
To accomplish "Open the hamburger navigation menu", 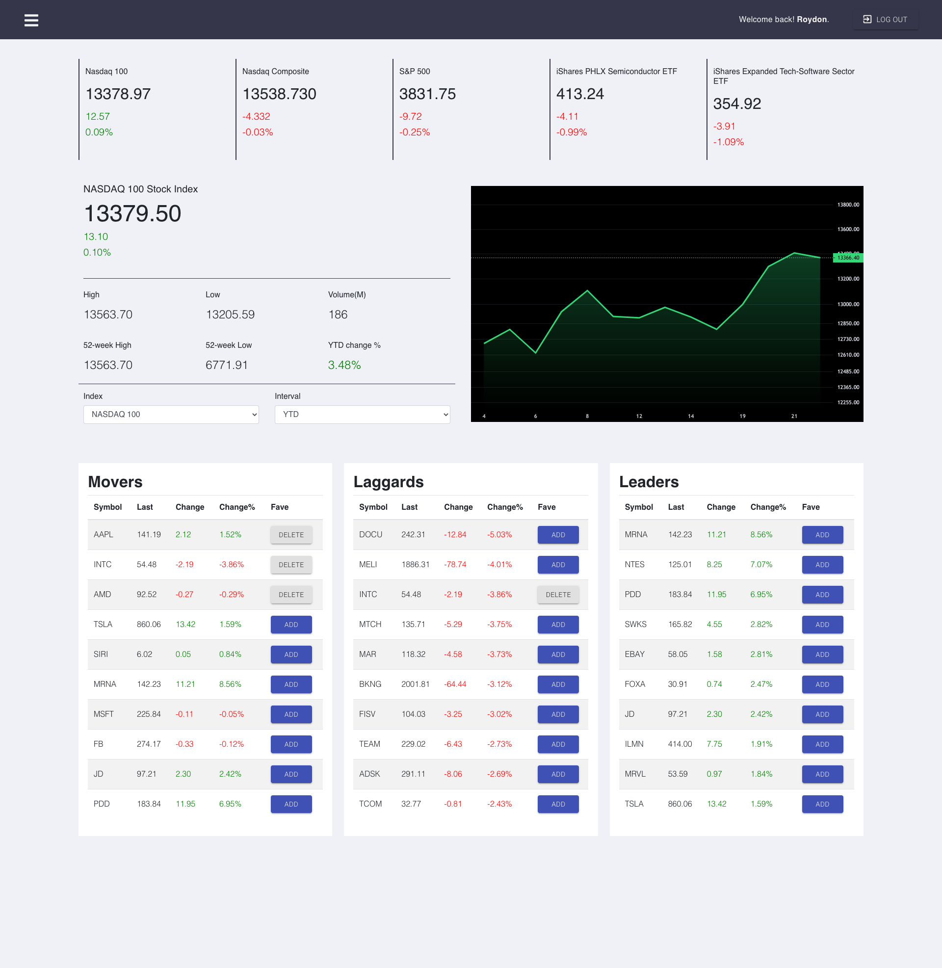I will click(31, 20).
